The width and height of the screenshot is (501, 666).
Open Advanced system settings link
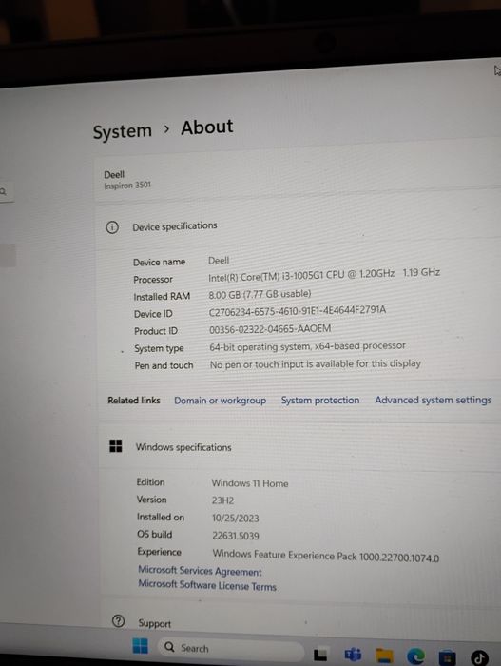point(434,400)
